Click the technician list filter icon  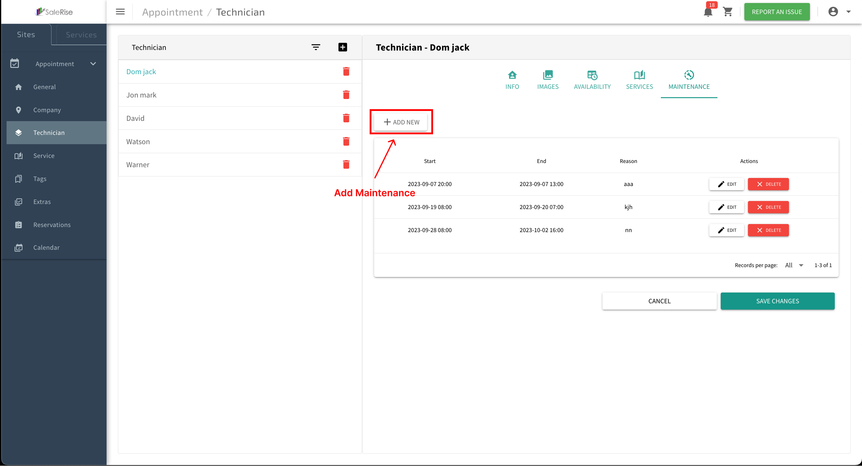tap(315, 47)
